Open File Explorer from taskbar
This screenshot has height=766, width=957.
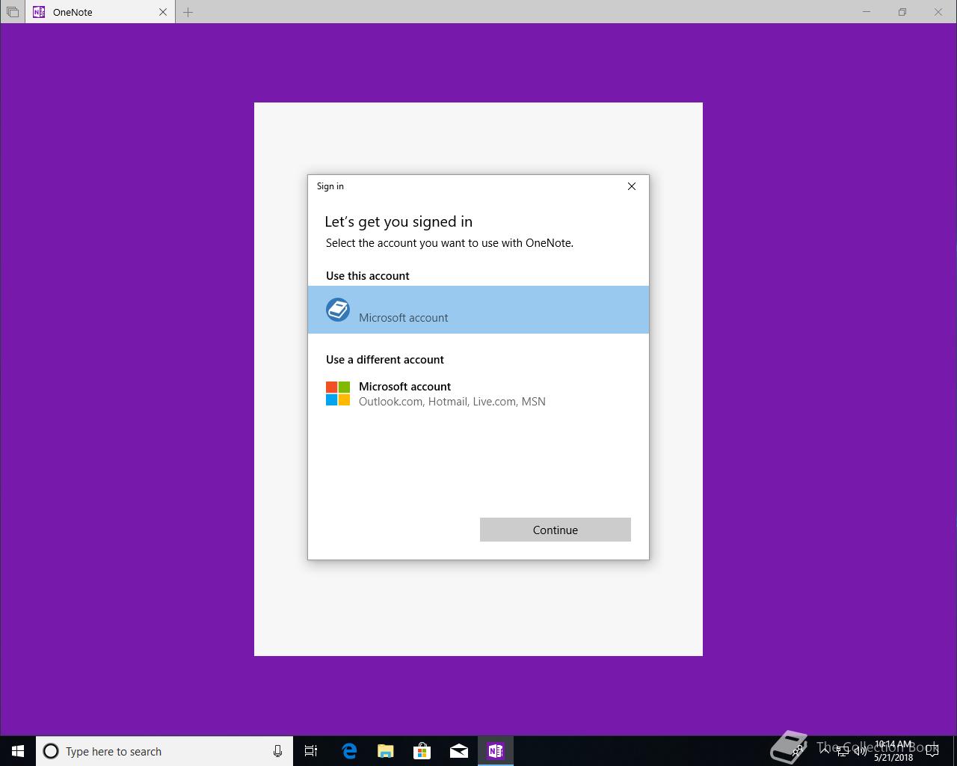tap(386, 751)
